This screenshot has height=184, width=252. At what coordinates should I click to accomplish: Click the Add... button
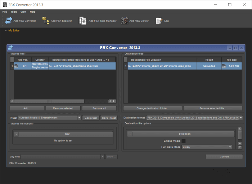(27, 108)
